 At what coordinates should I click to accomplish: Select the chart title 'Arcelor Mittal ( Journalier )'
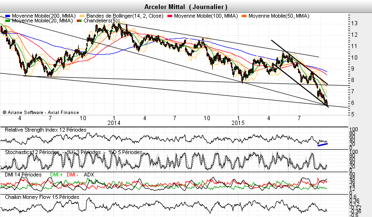point(186,7)
